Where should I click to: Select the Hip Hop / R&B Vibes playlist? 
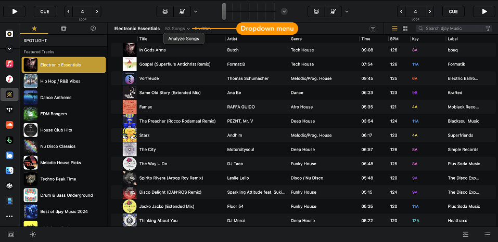click(63, 81)
